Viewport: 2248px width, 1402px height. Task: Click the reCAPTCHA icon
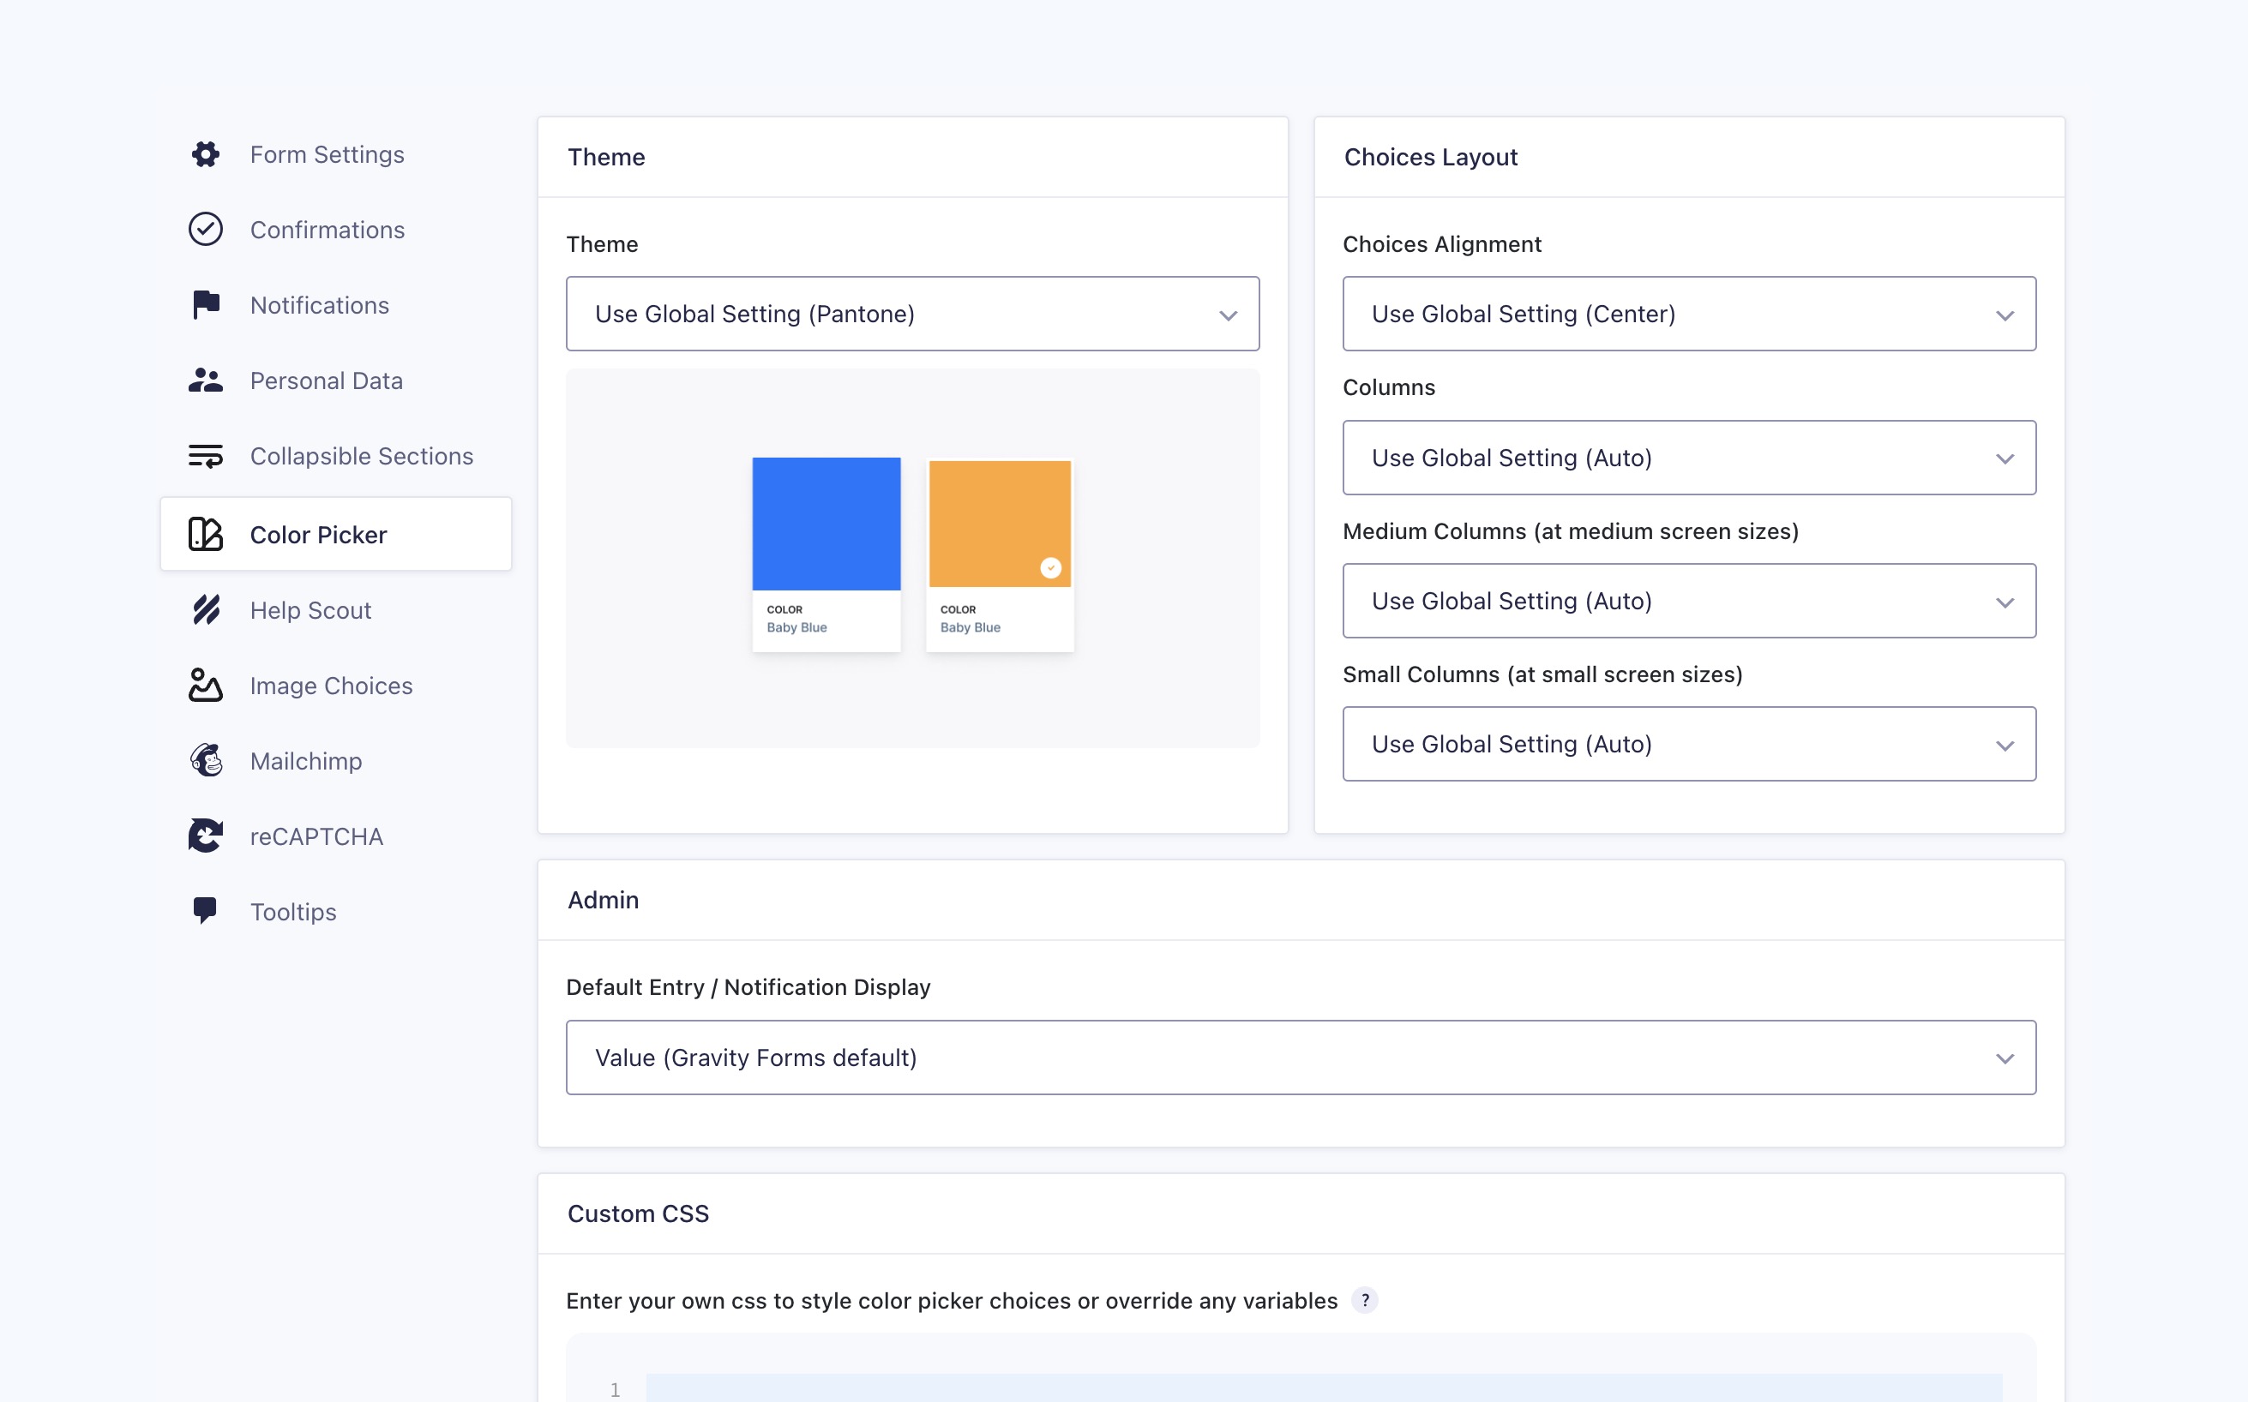pyautogui.click(x=205, y=835)
